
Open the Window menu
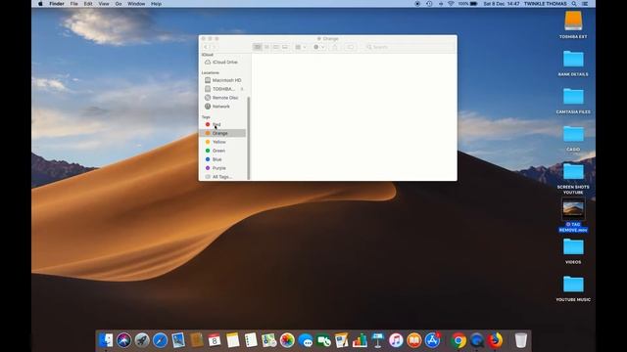tap(136, 4)
